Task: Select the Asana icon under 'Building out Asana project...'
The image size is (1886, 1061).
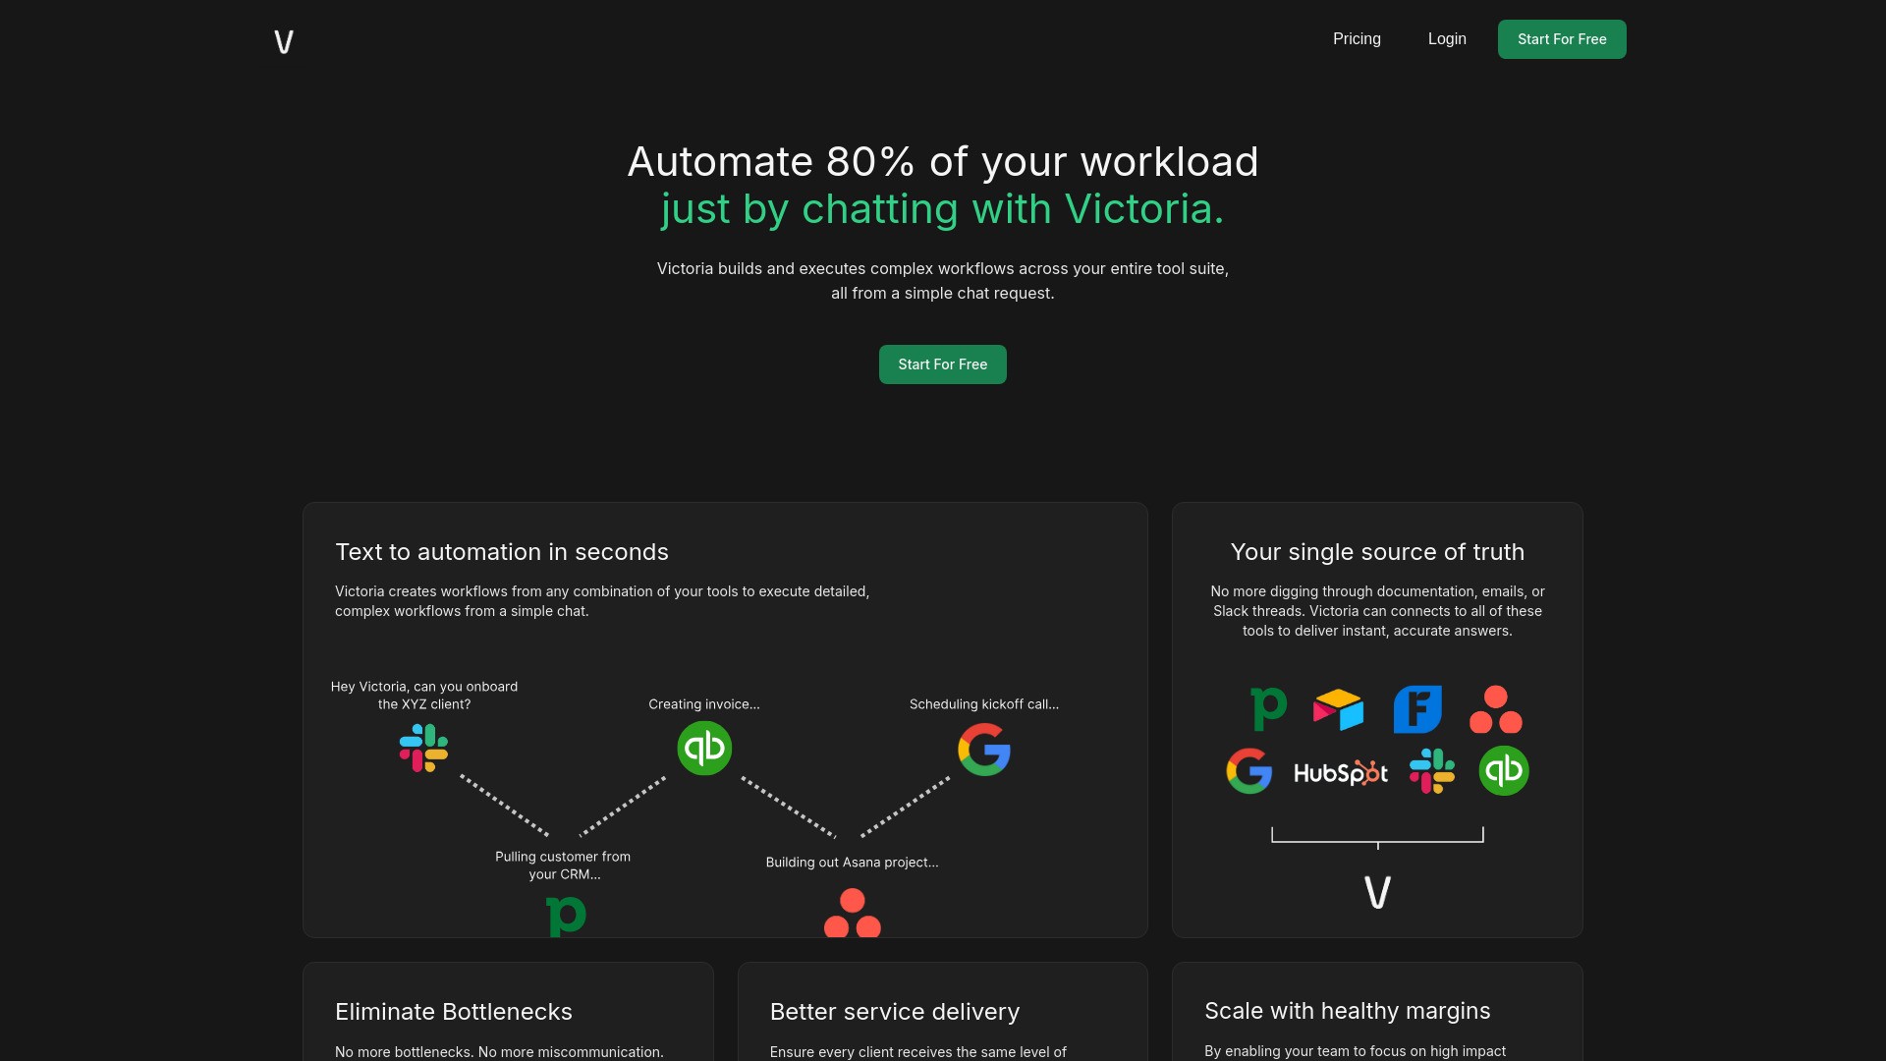Action: point(851,915)
